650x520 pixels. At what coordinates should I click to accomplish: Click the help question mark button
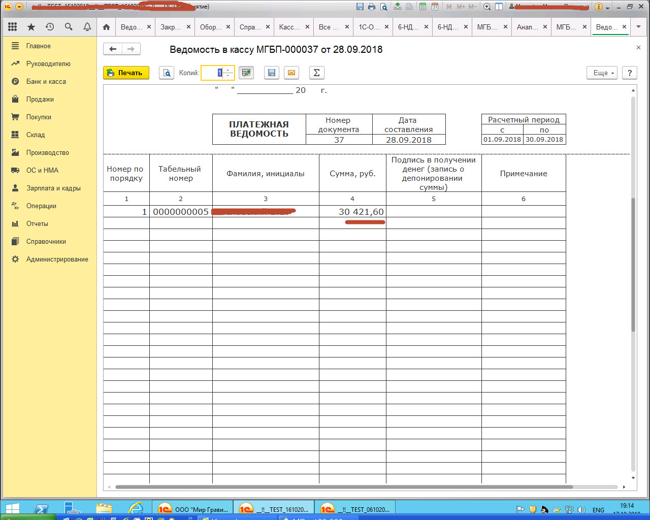click(x=630, y=73)
